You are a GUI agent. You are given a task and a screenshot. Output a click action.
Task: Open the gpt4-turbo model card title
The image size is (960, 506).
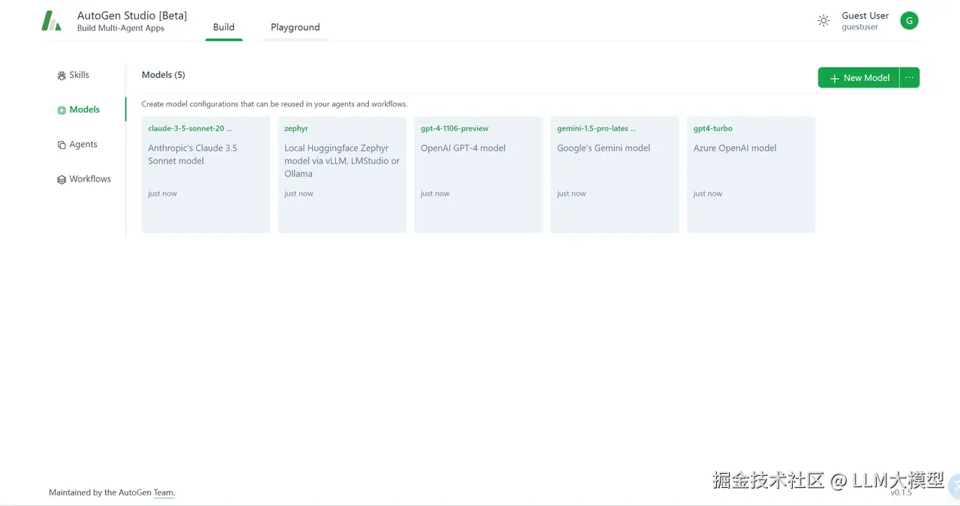coord(713,128)
